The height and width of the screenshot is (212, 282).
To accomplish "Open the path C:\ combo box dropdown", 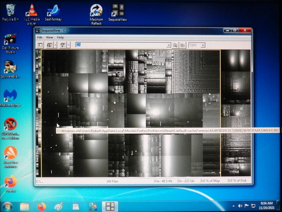I will [x=169, y=45].
